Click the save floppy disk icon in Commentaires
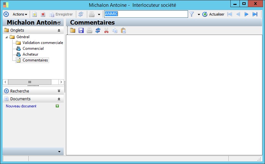265x164 pixels. coord(81,30)
